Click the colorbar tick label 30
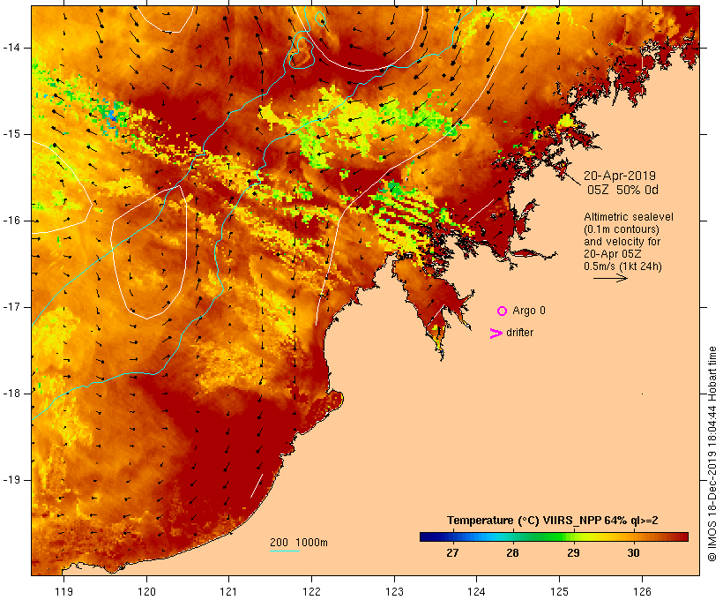Image resolution: width=723 pixels, height=600 pixels. tap(634, 553)
